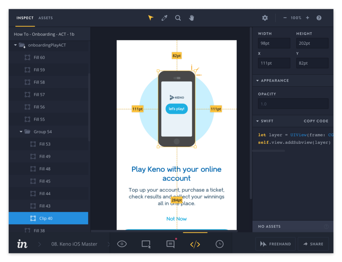Collapse the Appearance section
The height and width of the screenshot is (262, 342).
tap(258, 81)
